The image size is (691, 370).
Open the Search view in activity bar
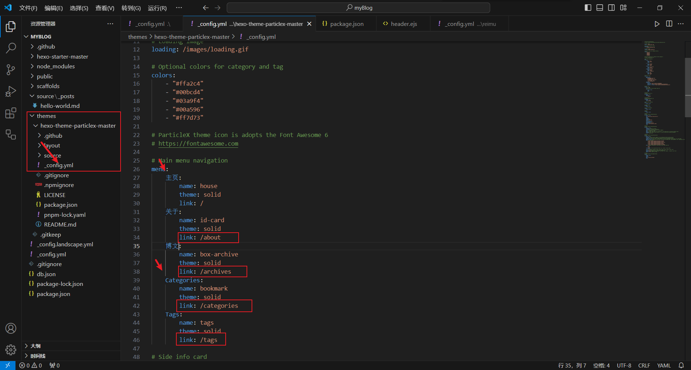[11, 48]
